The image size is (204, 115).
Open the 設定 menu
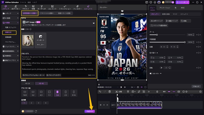pyautogui.click(x=29, y=2)
